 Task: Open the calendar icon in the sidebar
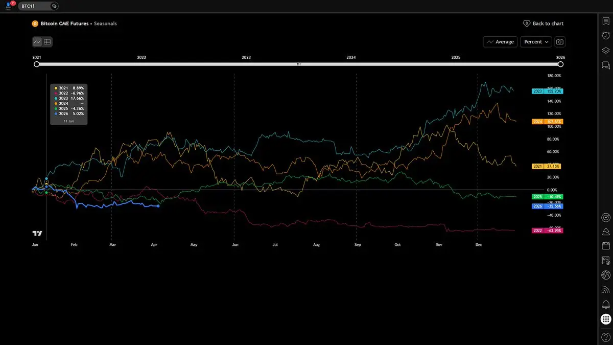pos(606,246)
